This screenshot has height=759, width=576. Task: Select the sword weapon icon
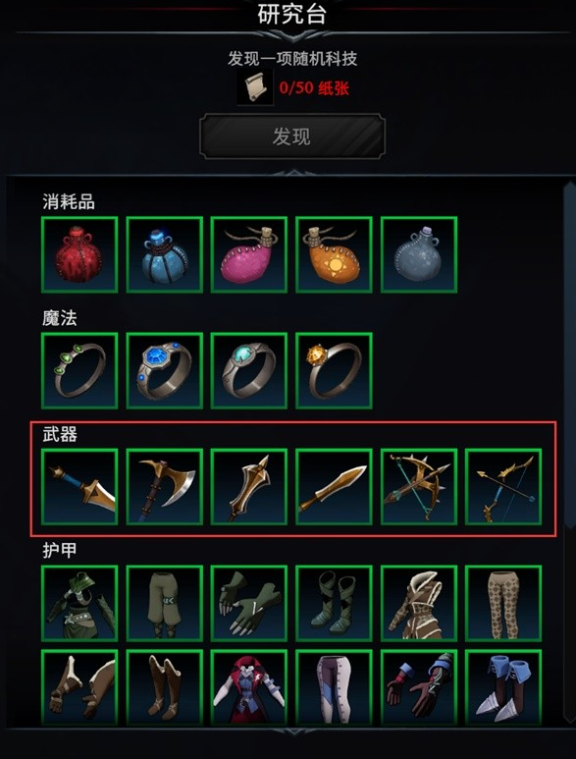pyautogui.click(x=79, y=487)
